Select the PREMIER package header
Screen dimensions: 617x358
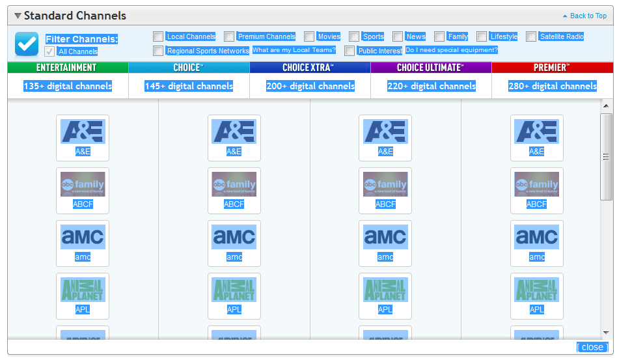click(552, 68)
